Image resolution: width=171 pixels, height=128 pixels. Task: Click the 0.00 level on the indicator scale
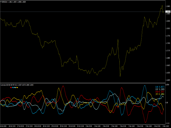[x=167, y=103]
